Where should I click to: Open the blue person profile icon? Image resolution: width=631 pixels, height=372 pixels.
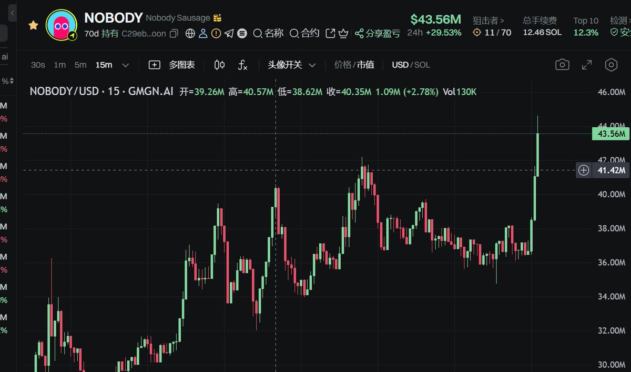[203, 34]
